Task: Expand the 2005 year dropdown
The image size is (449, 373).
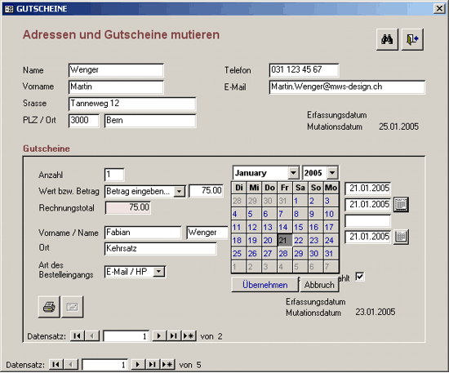Action: coord(332,173)
